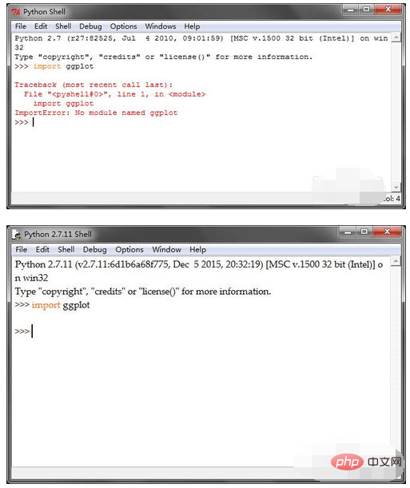410x488 pixels.
Task: Open Shell menu in Python 2.7.11 Shell
Action: click(x=66, y=250)
